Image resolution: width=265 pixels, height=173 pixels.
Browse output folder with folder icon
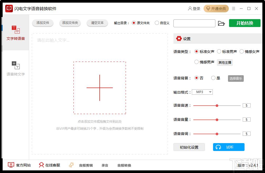[x=221, y=23]
